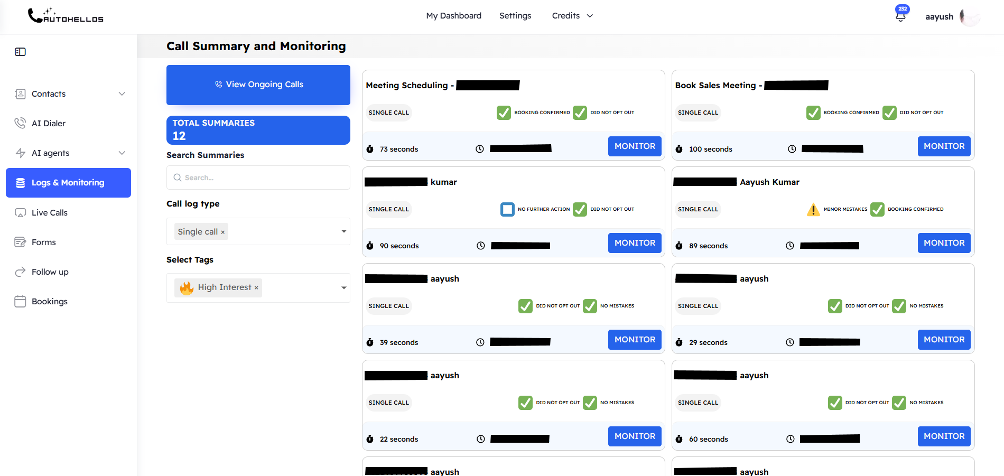Viewport: 1004px width, 476px height.
Task: Open the Forms page
Action: (x=43, y=242)
